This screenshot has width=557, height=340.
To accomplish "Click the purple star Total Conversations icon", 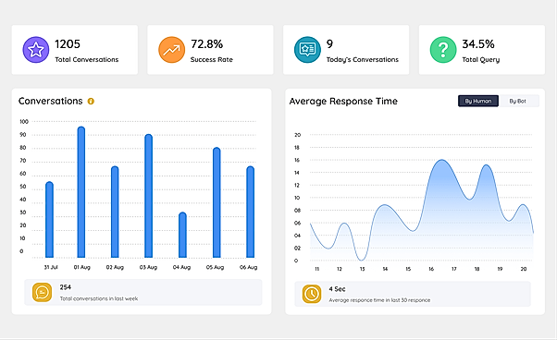I will 36,50.
